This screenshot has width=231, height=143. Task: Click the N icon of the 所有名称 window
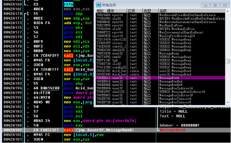pyautogui.click(x=98, y=5)
